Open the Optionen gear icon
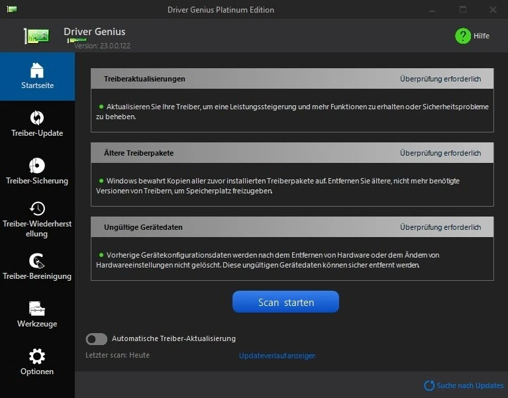Screen dimensions: 508x398 pos(37,356)
